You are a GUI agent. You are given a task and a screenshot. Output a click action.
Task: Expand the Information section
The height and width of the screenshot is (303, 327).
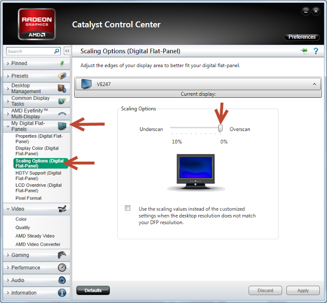click(8, 293)
